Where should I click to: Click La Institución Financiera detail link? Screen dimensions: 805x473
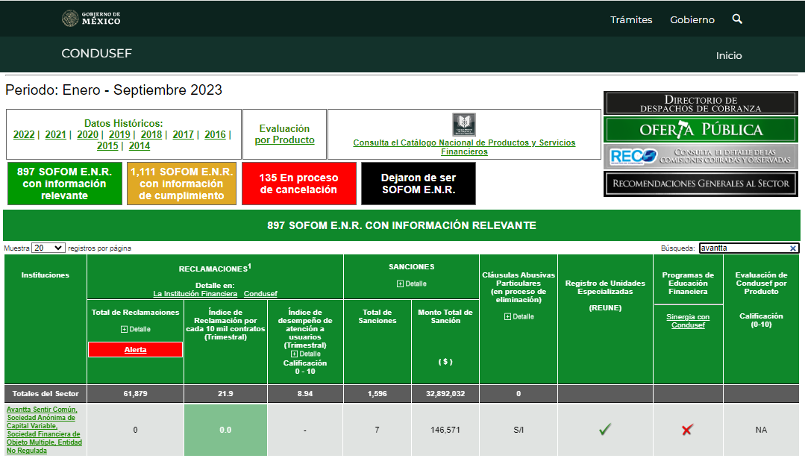point(195,294)
